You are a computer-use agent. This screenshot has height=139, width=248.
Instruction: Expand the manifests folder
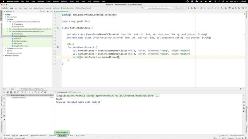[x=5, y=17]
